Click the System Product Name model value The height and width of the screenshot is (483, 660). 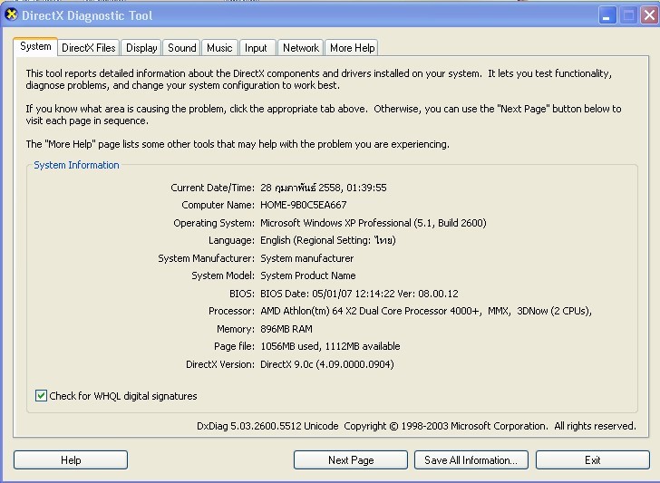pyautogui.click(x=308, y=275)
